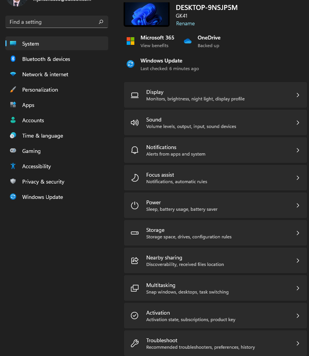309x356 pixels.
Task: Open Privacy & security settings
Action: pos(56,181)
